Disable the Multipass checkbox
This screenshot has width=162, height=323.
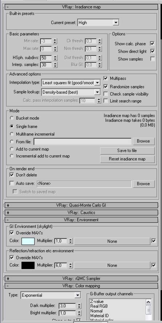tap(106, 78)
